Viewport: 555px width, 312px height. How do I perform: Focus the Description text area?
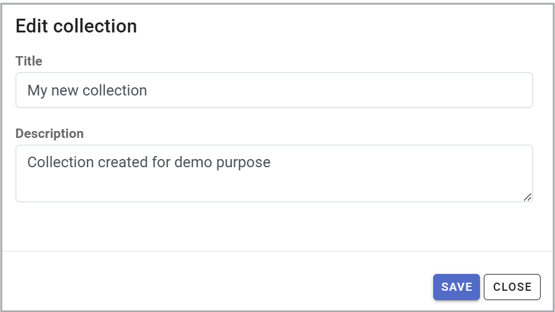click(274, 181)
